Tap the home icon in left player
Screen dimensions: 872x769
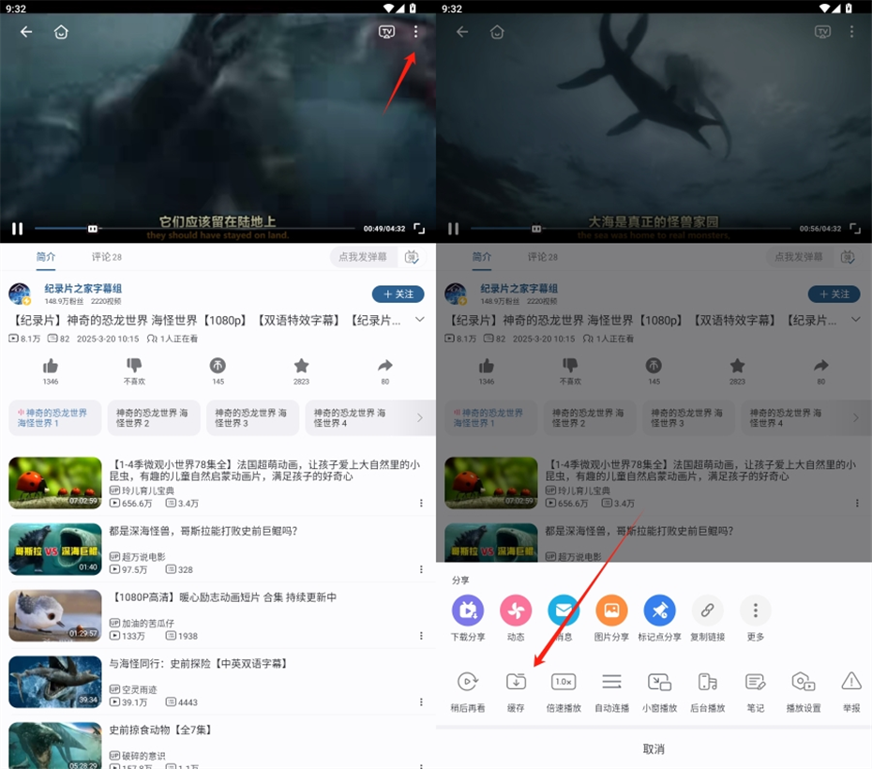coord(61,32)
